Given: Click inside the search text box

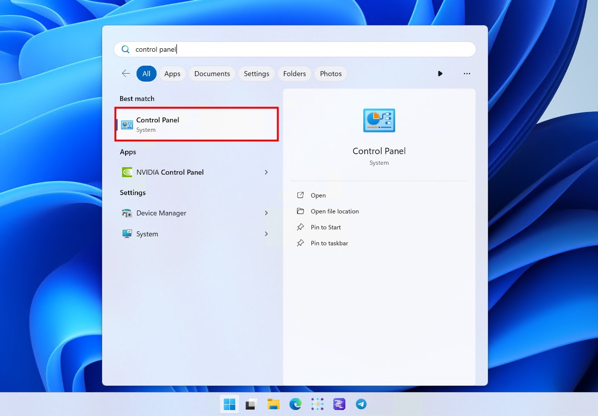Looking at the screenshot, I should click(x=295, y=49).
